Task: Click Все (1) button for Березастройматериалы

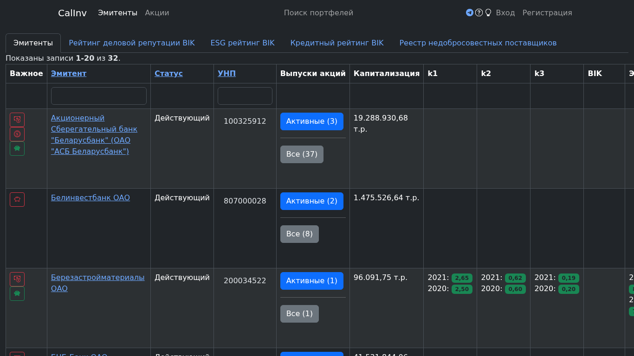Action: coord(299,314)
